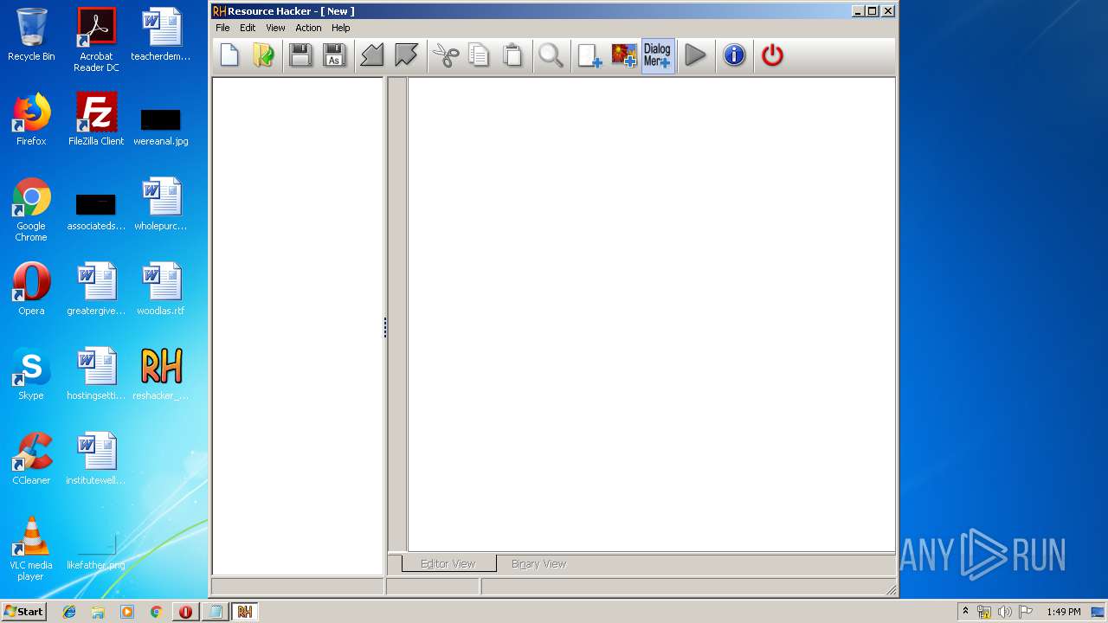The height and width of the screenshot is (623, 1108).
Task: Click inside the resource tree pane
Action: [x=298, y=325]
